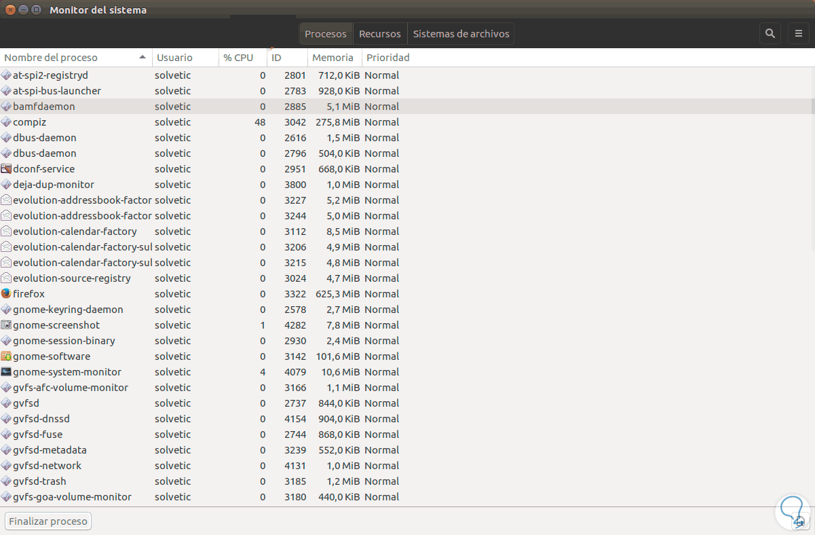The height and width of the screenshot is (535, 815).
Task: Click memory value 625,3 MiB
Action: 338,294
